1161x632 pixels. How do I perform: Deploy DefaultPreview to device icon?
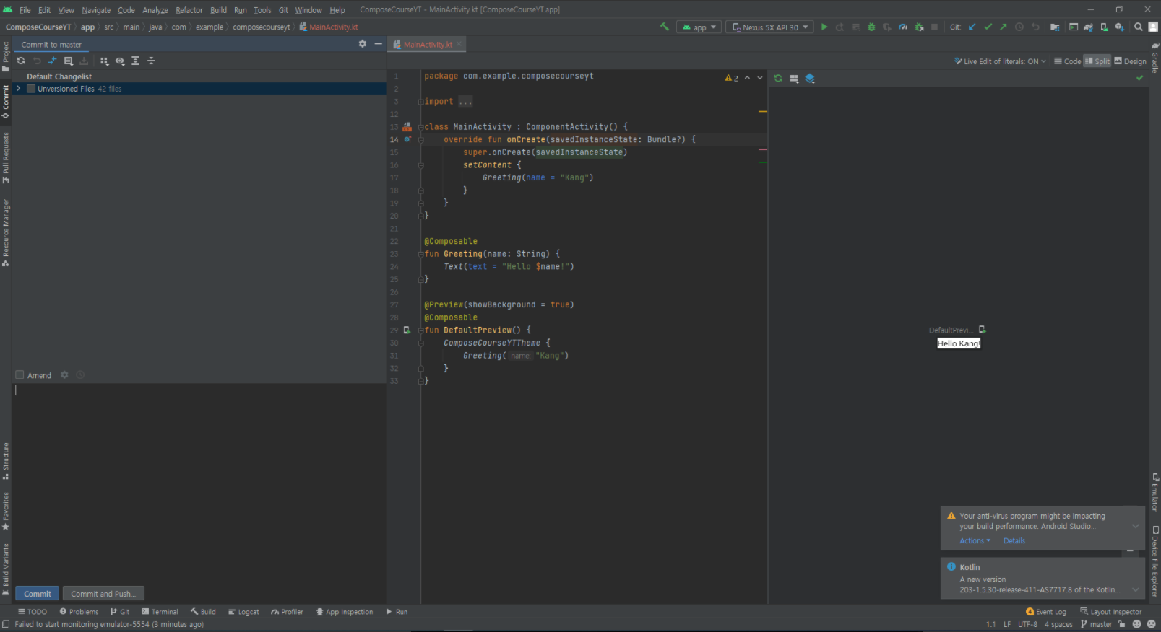[x=982, y=330]
